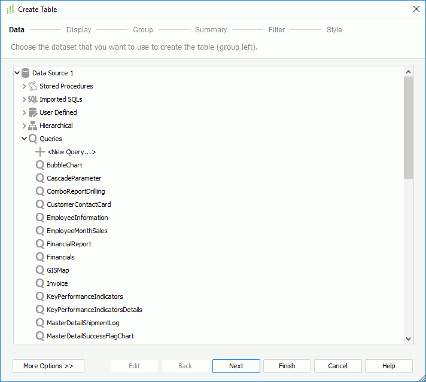Click the Finish button
Viewport: 426px width, 382px height.
pos(287,366)
